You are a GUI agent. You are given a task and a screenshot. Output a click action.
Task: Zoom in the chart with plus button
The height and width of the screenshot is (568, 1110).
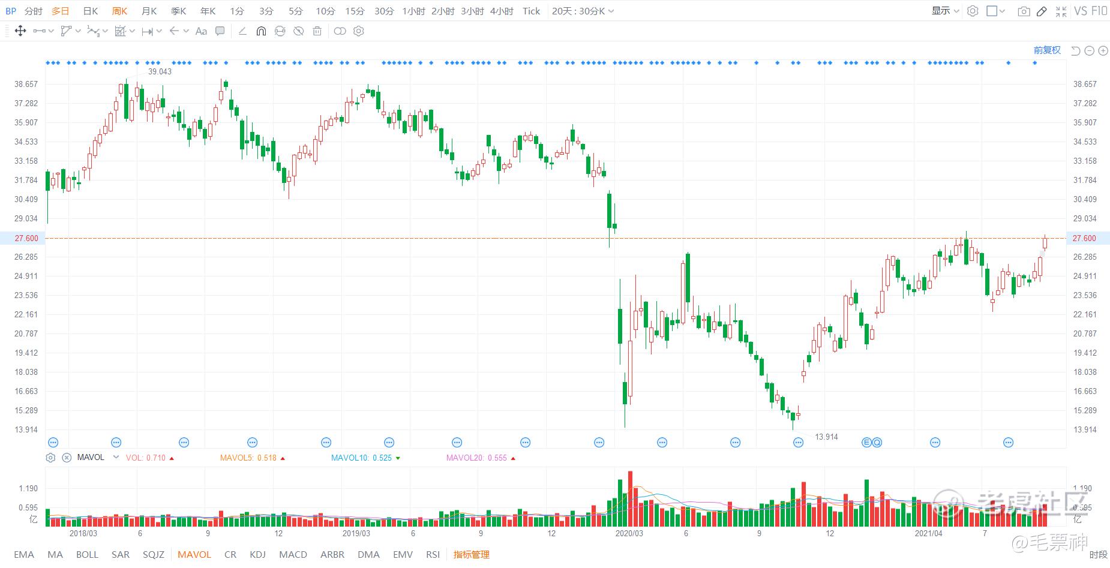click(1103, 51)
